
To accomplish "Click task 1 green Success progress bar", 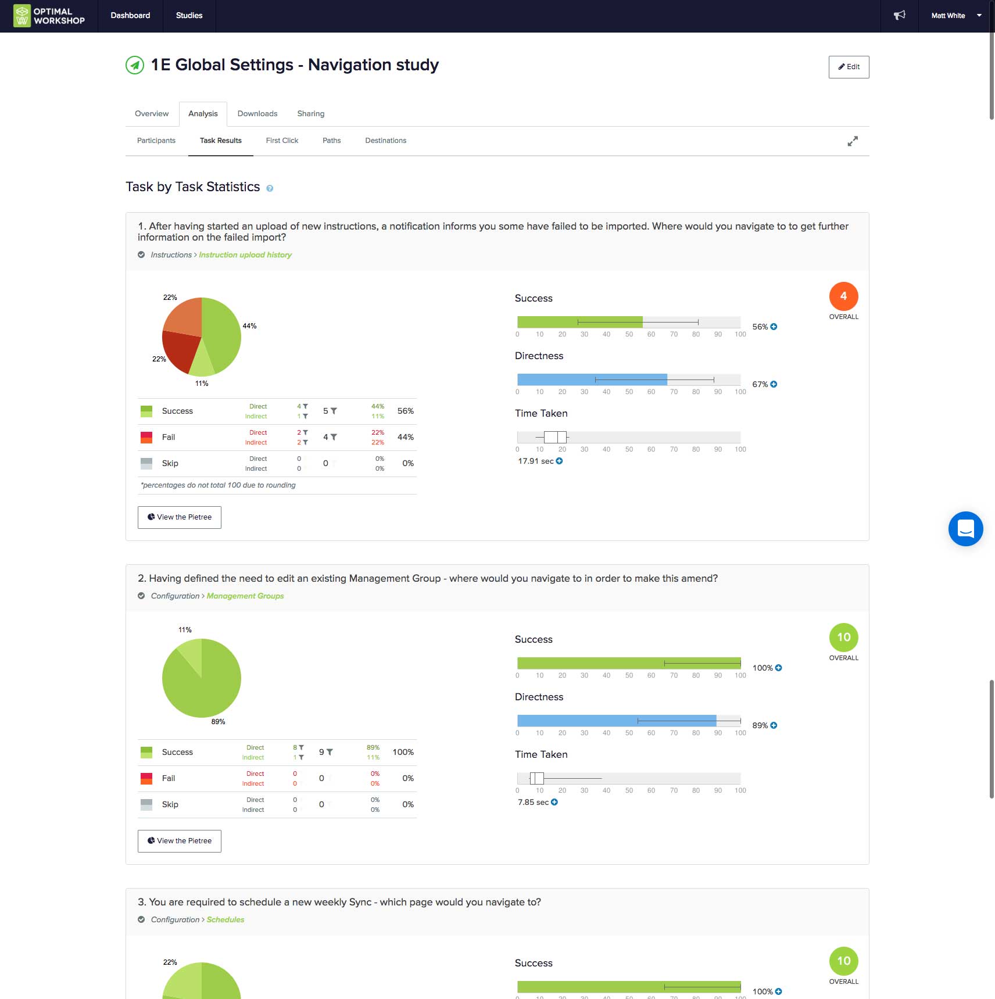I will [580, 322].
